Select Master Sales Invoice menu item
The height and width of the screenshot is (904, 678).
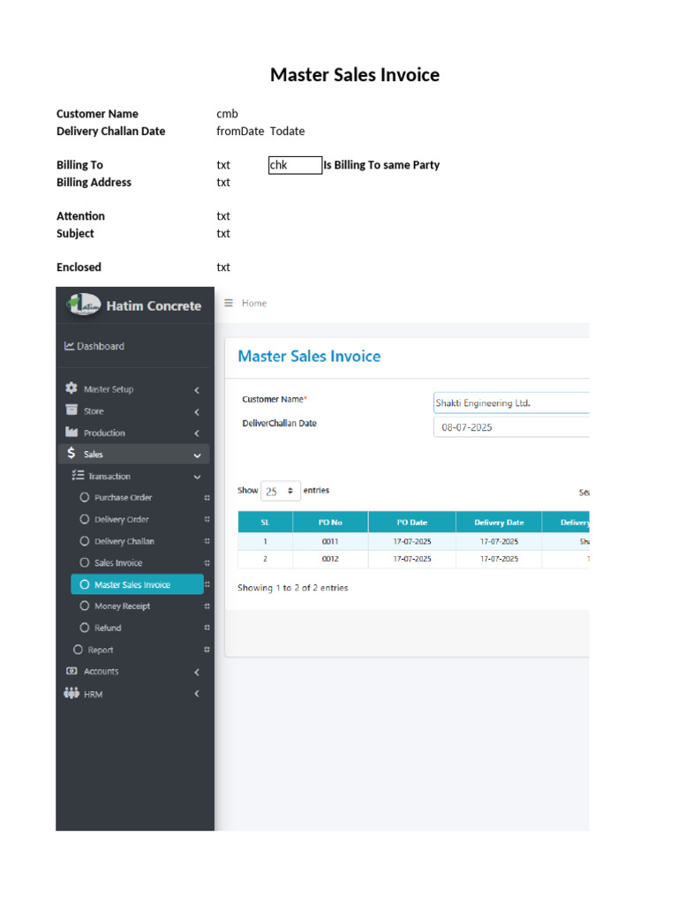(x=137, y=584)
